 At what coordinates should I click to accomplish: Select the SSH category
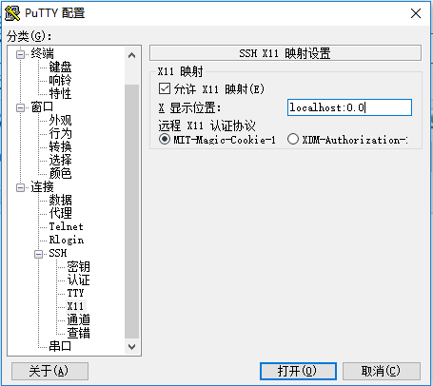pyautogui.click(x=58, y=253)
